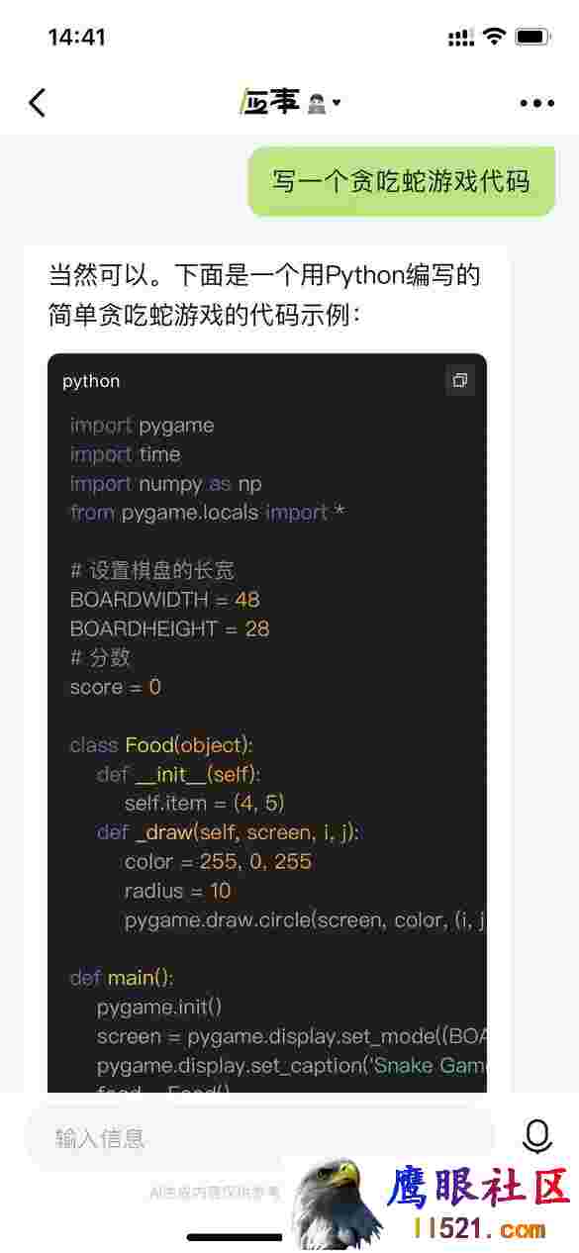Tap the 14:41 clock in the status bar
The height and width of the screenshot is (1253, 579).
pos(76,38)
